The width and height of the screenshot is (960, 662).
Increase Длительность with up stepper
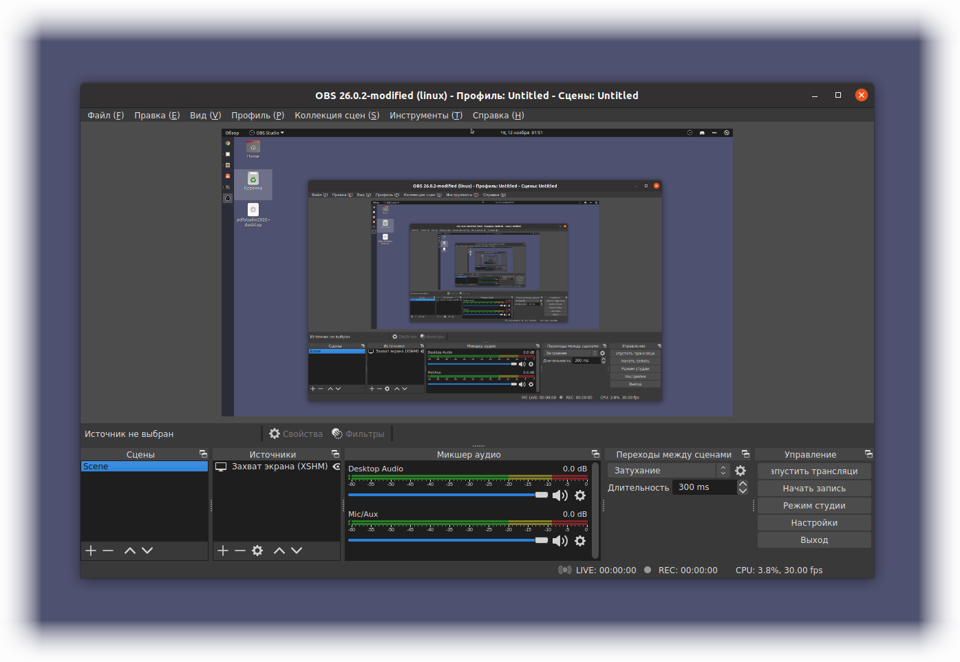[743, 483]
